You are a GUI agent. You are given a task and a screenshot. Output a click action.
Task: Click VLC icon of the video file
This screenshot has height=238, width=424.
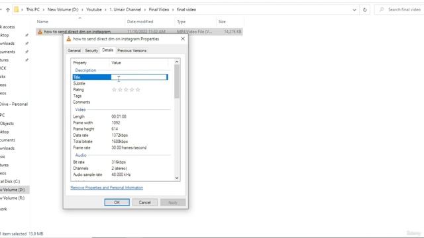point(40,32)
